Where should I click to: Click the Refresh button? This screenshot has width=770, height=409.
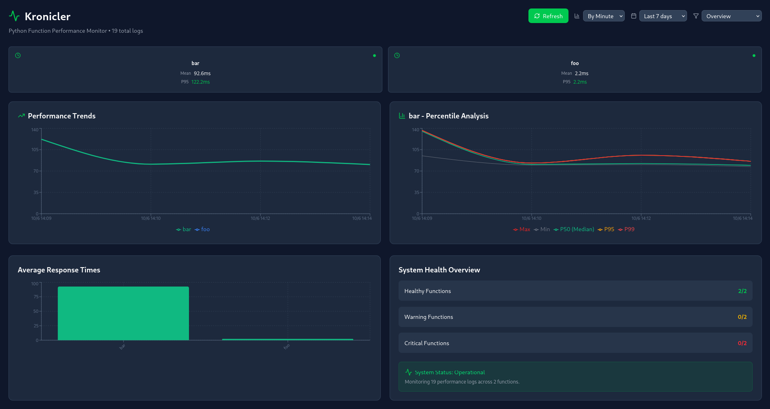[x=548, y=16]
